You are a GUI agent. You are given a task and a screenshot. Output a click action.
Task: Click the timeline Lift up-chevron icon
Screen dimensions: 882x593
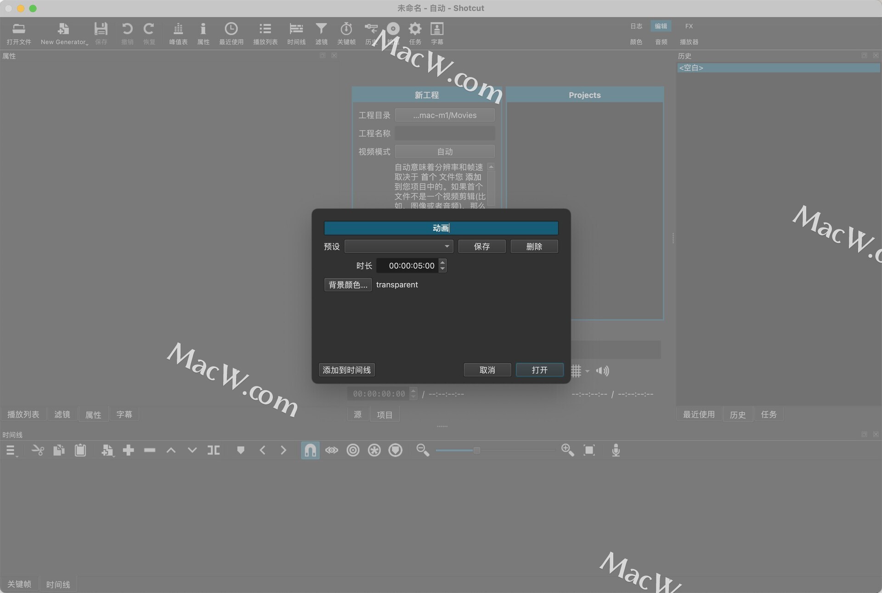171,450
